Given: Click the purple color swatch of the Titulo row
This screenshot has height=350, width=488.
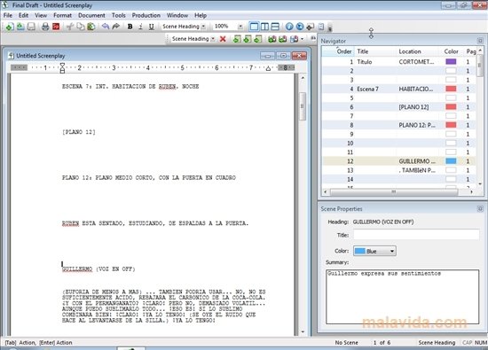Looking at the screenshot, I should pyautogui.click(x=451, y=61).
